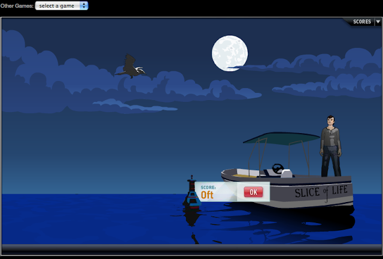Viewport: 383px width, 259px height.
Task: Click the boat's green canopy
Action: pyautogui.click(x=281, y=138)
